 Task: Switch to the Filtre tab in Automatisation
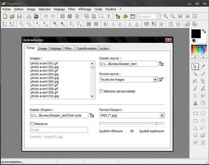(x=68, y=48)
